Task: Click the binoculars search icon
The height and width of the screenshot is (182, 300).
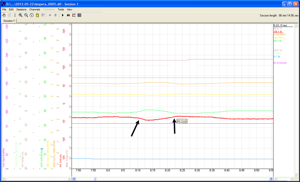Action: pos(68,15)
